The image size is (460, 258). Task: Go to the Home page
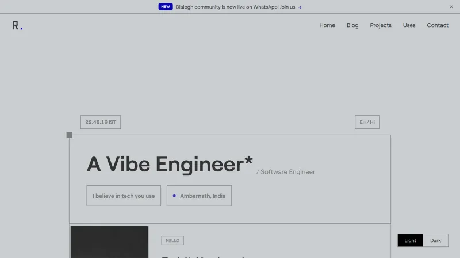pyautogui.click(x=327, y=25)
